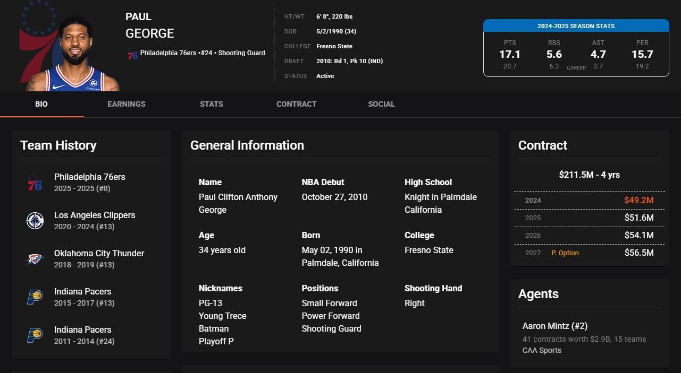
Task: Open the Aaron Mintz agent link
Action: 554,326
